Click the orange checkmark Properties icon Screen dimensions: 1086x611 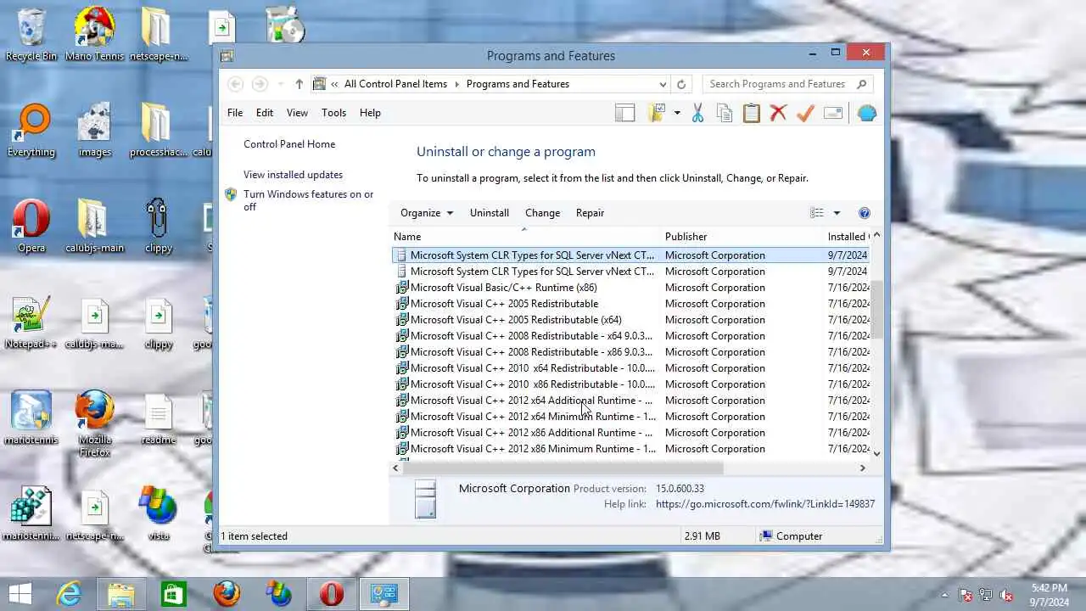pos(805,113)
